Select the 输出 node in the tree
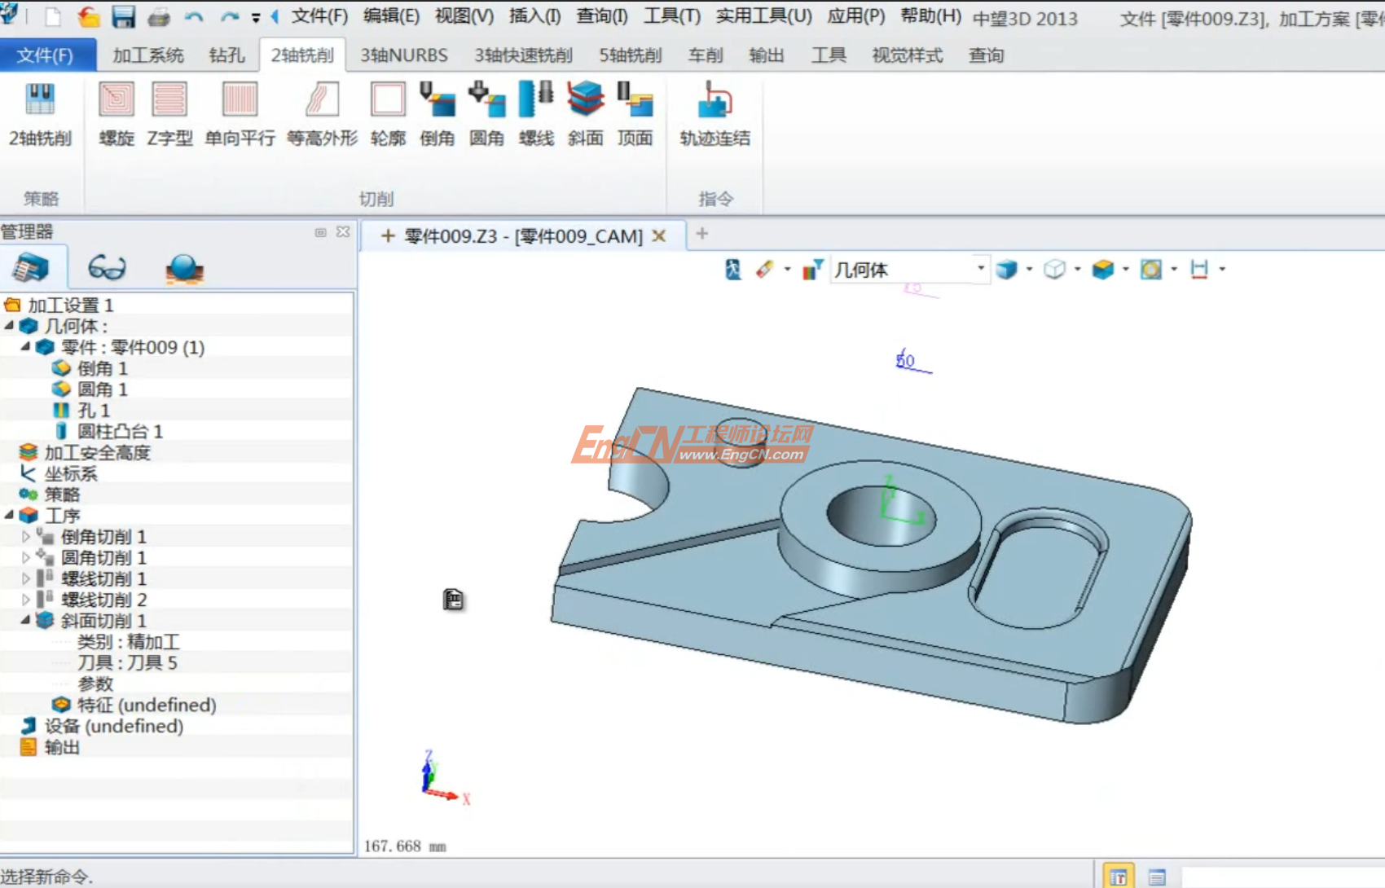Image resolution: width=1385 pixels, height=888 pixels. pos(64,747)
